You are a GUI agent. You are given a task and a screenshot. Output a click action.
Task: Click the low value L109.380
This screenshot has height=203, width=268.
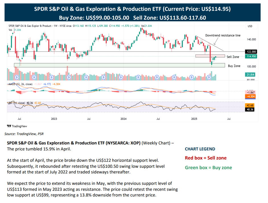coord(102,26)
